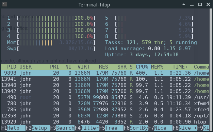Click the roll-up arrow in the title bar
The image size is (213, 132).
(x=184, y=4)
